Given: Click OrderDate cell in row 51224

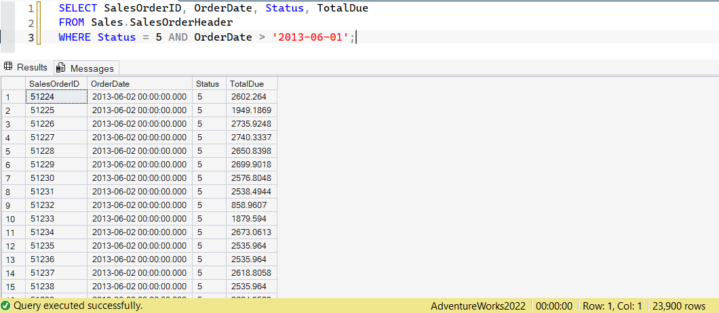Looking at the screenshot, I should [x=140, y=97].
